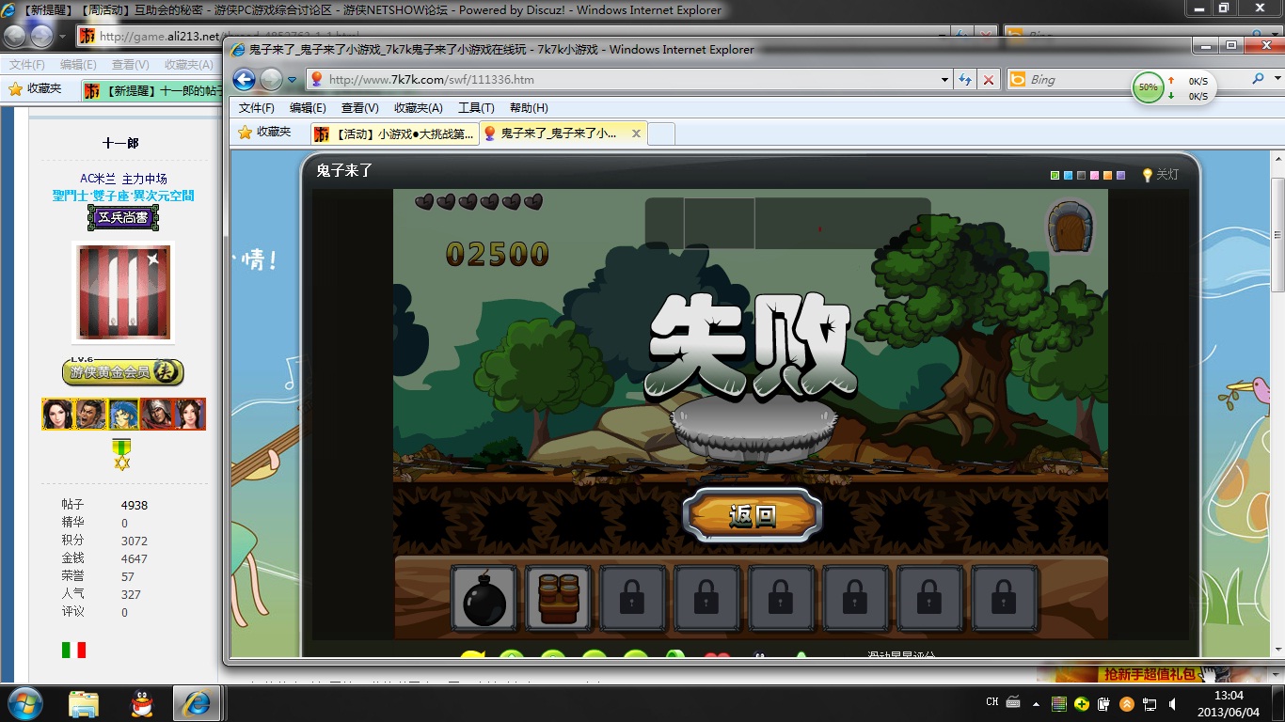Pick the dark gray theme color swatch
Viewport: 1285px width, 722px height.
tap(1081, 176)
